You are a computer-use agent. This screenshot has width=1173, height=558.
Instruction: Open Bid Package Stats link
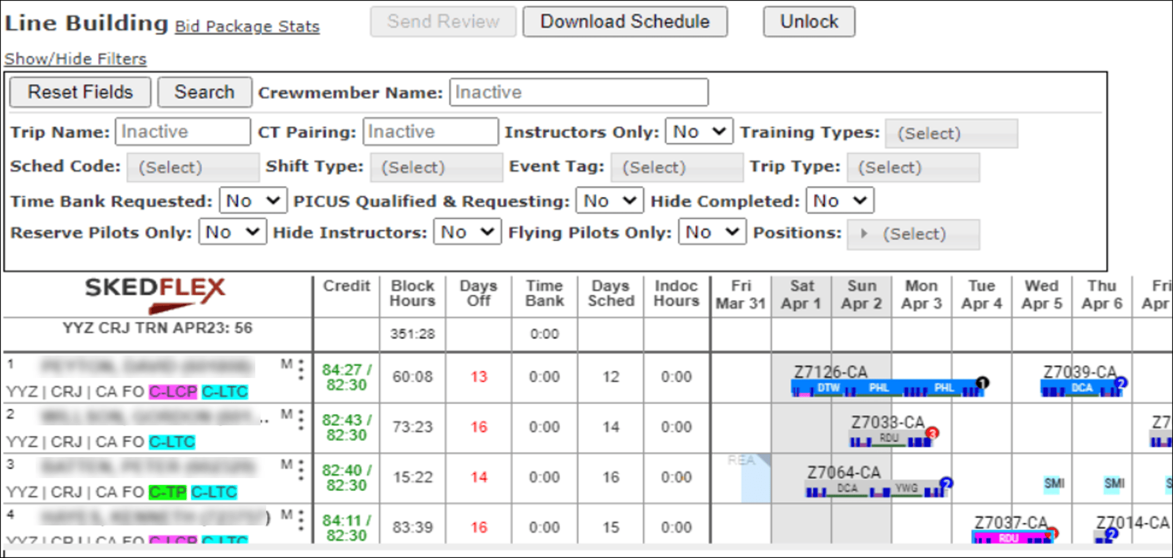[x=247, y=26]
